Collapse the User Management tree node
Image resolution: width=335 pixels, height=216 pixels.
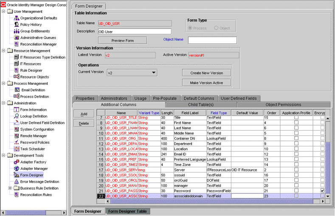coord(3,11)
